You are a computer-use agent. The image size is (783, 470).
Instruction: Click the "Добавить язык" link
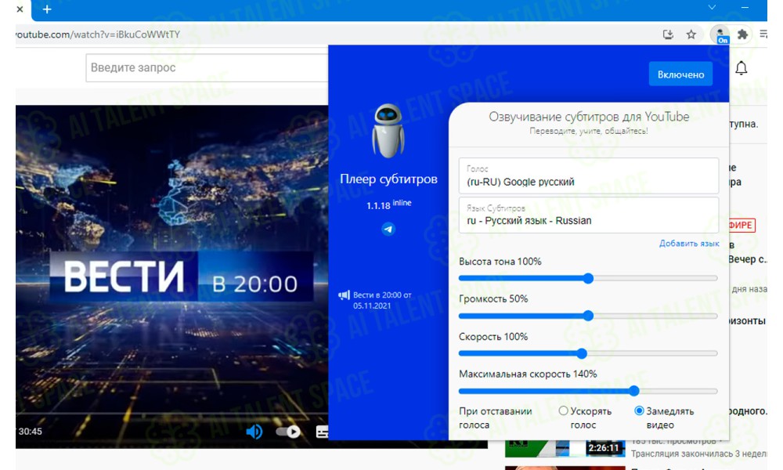click(x=689, y=244)
